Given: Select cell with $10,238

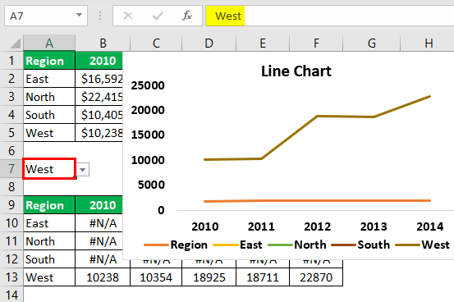Looking at the screenshot, I should (99, 133).
